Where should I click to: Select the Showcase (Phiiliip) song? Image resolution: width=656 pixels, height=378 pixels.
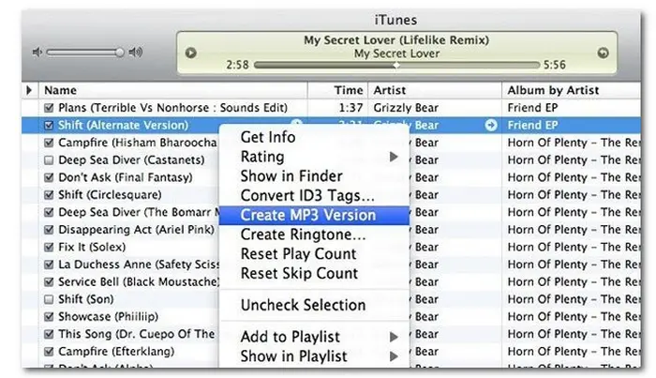[109, 316]
